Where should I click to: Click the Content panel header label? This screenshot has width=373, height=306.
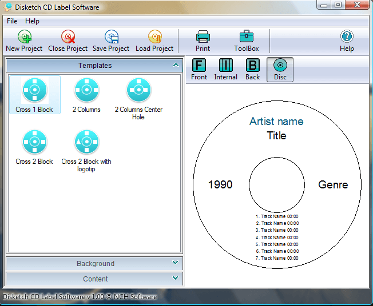(x=95, y=279)
